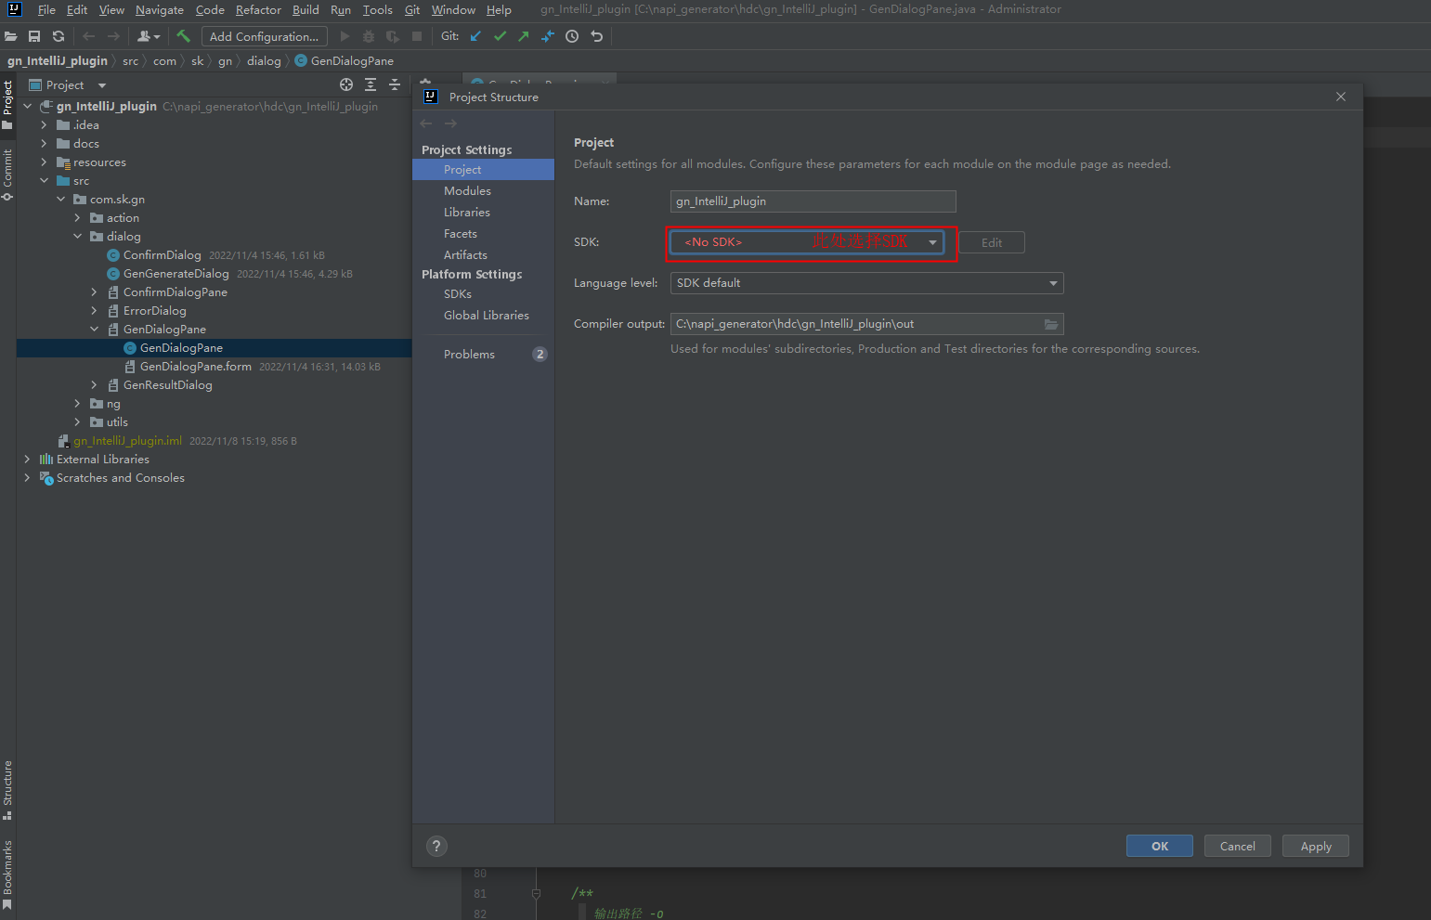Click the Commit tool window side tab
Screen dimensions: 1431x920
(x=7, y=174)
